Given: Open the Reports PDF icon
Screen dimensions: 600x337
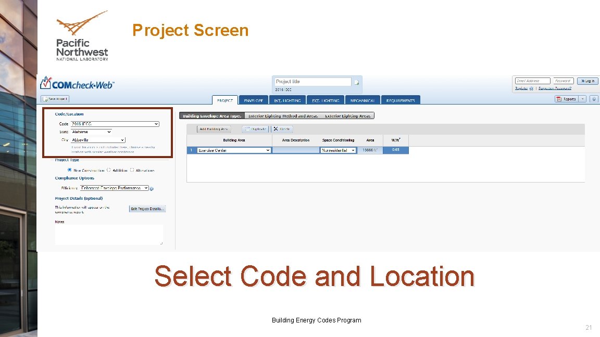Looking at the screenshot, I should (x=559, y=98).
